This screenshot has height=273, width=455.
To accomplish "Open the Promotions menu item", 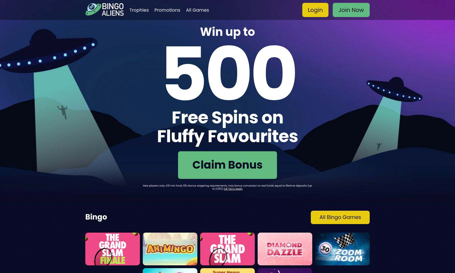I will click(167, 10).
